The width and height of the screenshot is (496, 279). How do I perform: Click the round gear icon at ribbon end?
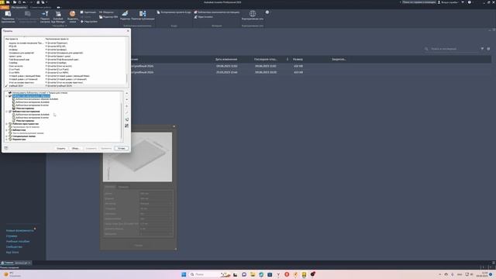pyautogui.click(x=267, y=12)
